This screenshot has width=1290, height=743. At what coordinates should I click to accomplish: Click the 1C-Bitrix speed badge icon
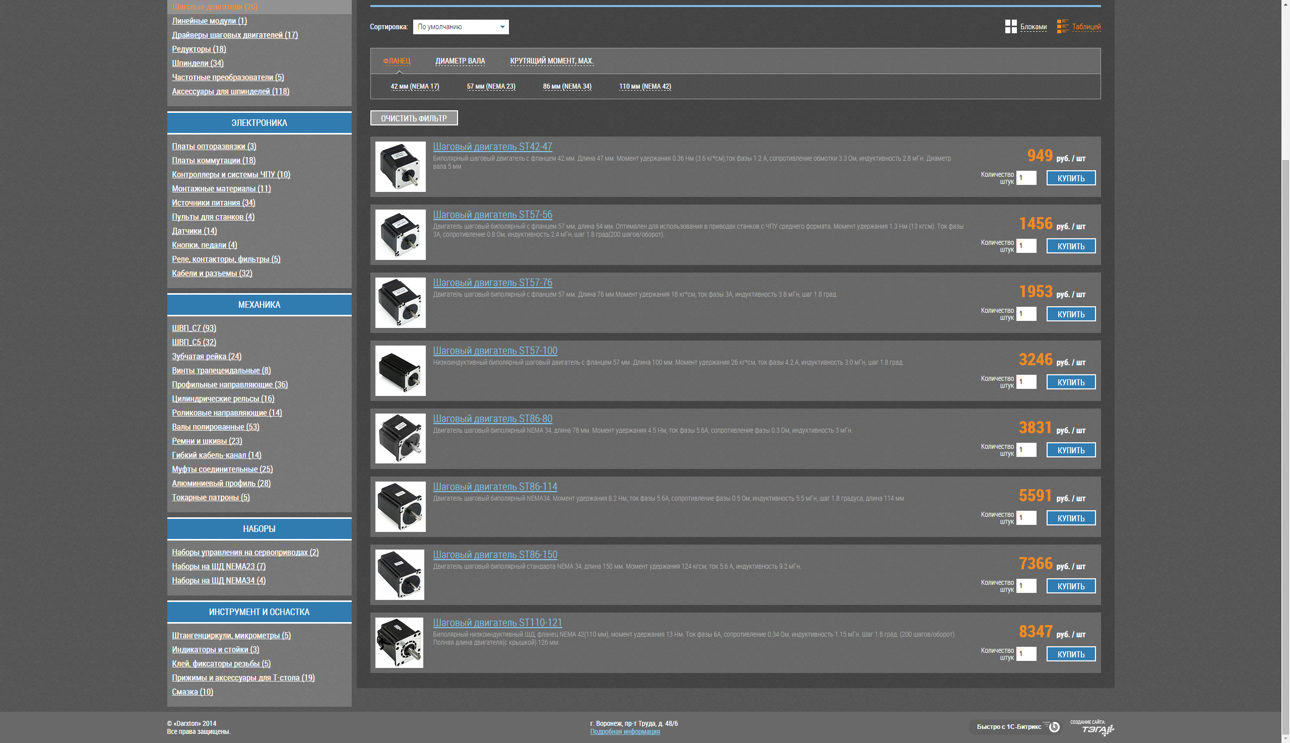1054,727
